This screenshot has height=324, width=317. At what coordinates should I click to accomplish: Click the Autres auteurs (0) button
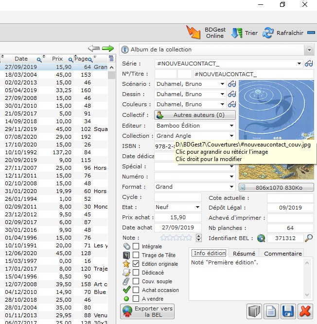(195, 115)
